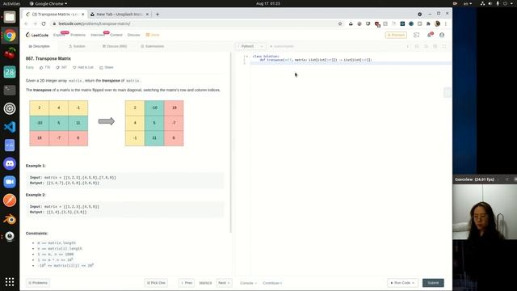Open the Google Chrome app menu in top bar

tap(48, 3)
